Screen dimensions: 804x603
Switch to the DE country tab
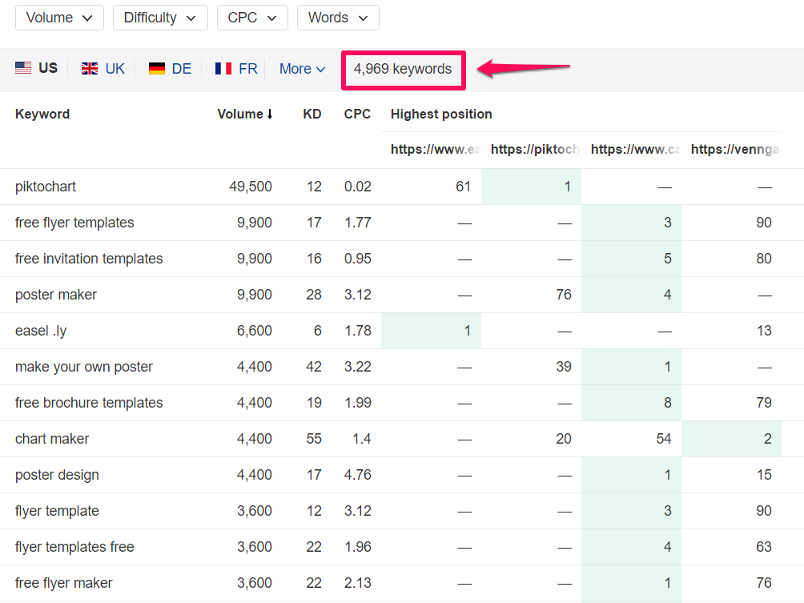pos(170,69)
